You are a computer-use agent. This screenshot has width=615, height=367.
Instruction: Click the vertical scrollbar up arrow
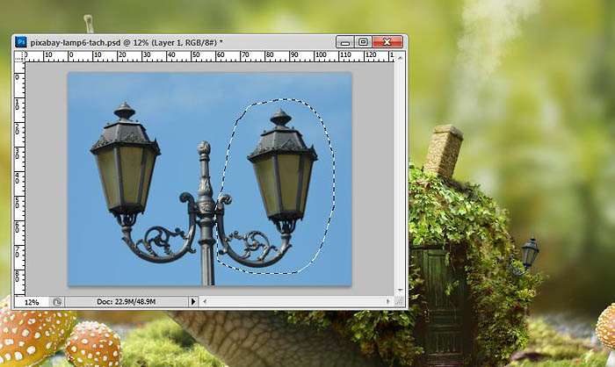tap(401, 56)
